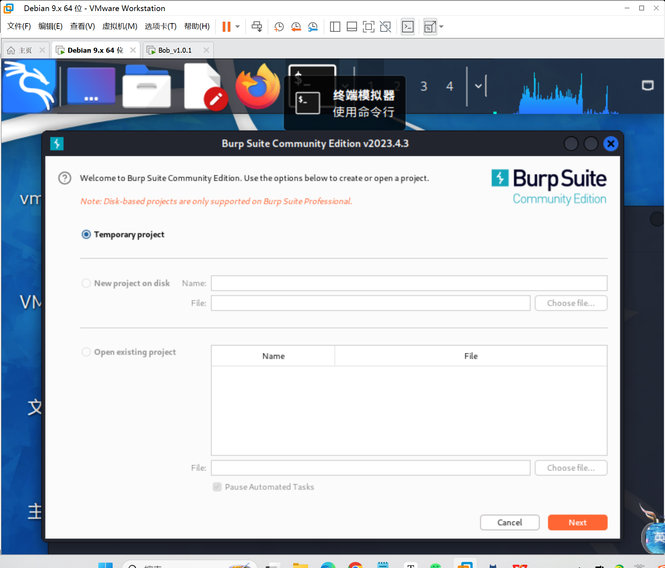The width and height of the screenshot is (665, 568).
Task: Open the 帮助(H) menu
Action: (197, 26)
